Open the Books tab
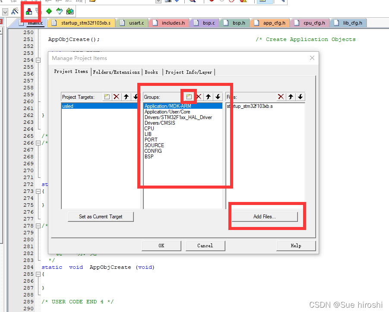The image size is (389, 312). (152, 72)
